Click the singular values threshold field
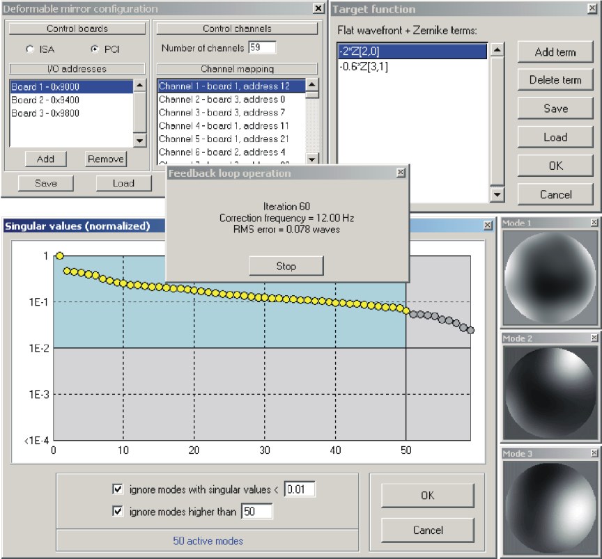This screenshot has height=559, width=602. coord(300,489)
